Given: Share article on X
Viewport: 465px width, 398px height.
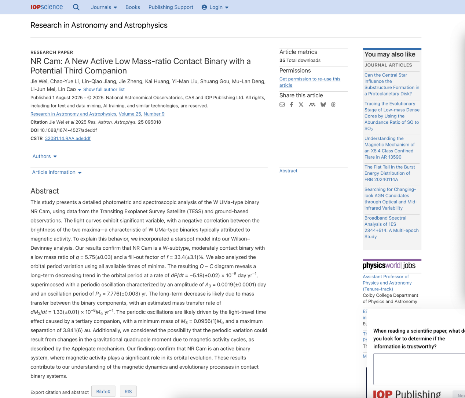Looking at the screenshot, I should tap(301, 105).
